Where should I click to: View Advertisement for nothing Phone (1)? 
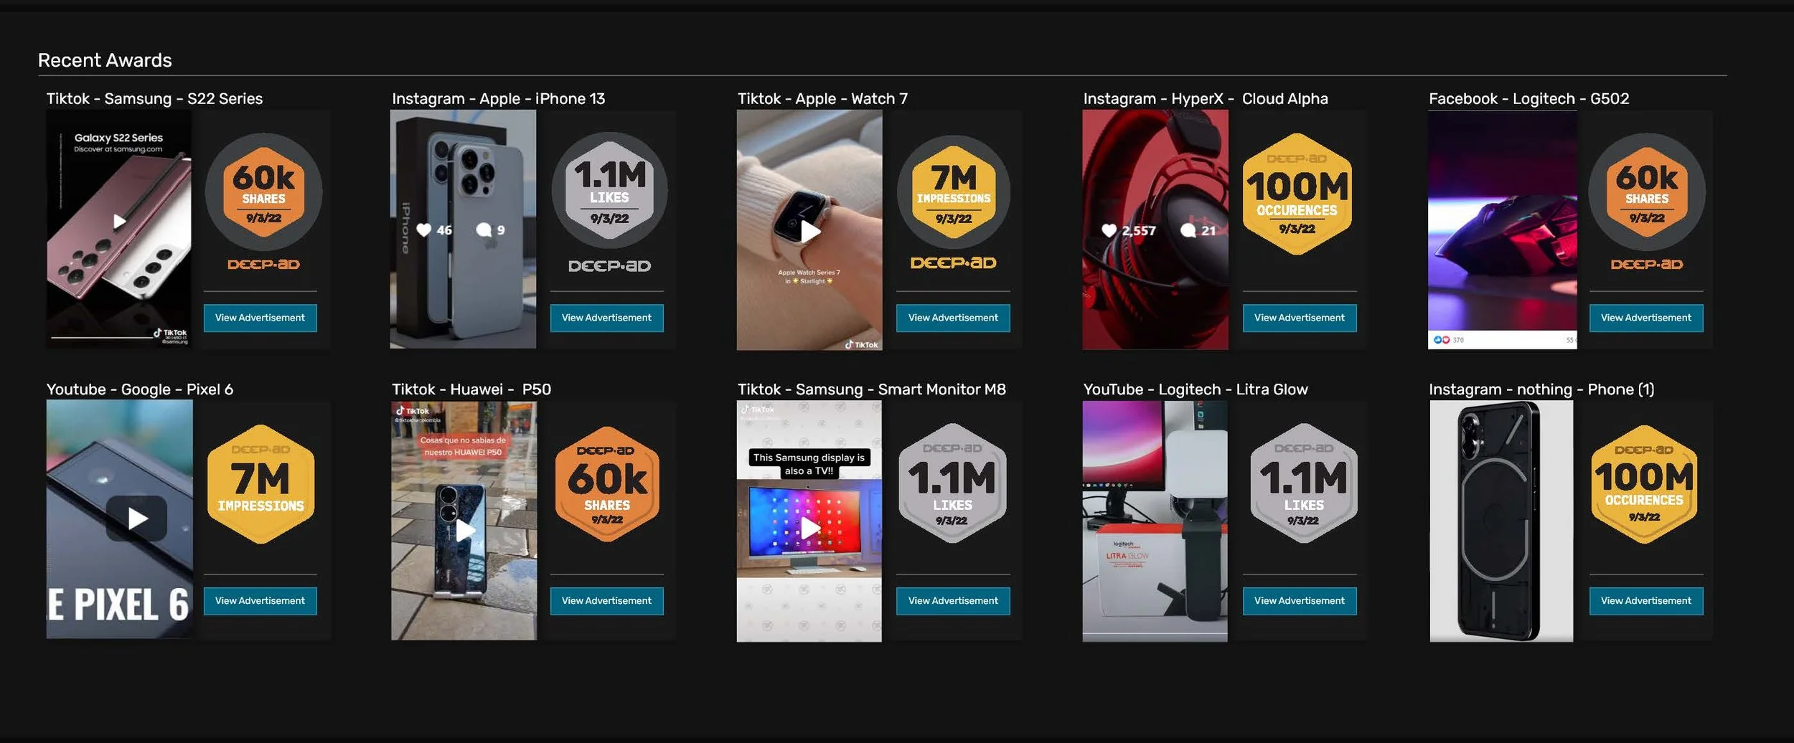click(x=1646, y=601)
